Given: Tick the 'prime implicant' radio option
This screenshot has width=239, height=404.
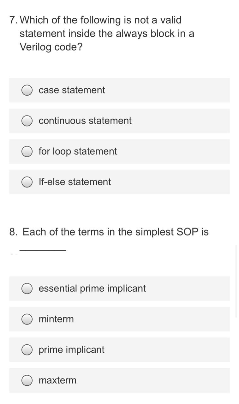Looking at the screenshot, I should pyautogui.click(x=27, y=350).
